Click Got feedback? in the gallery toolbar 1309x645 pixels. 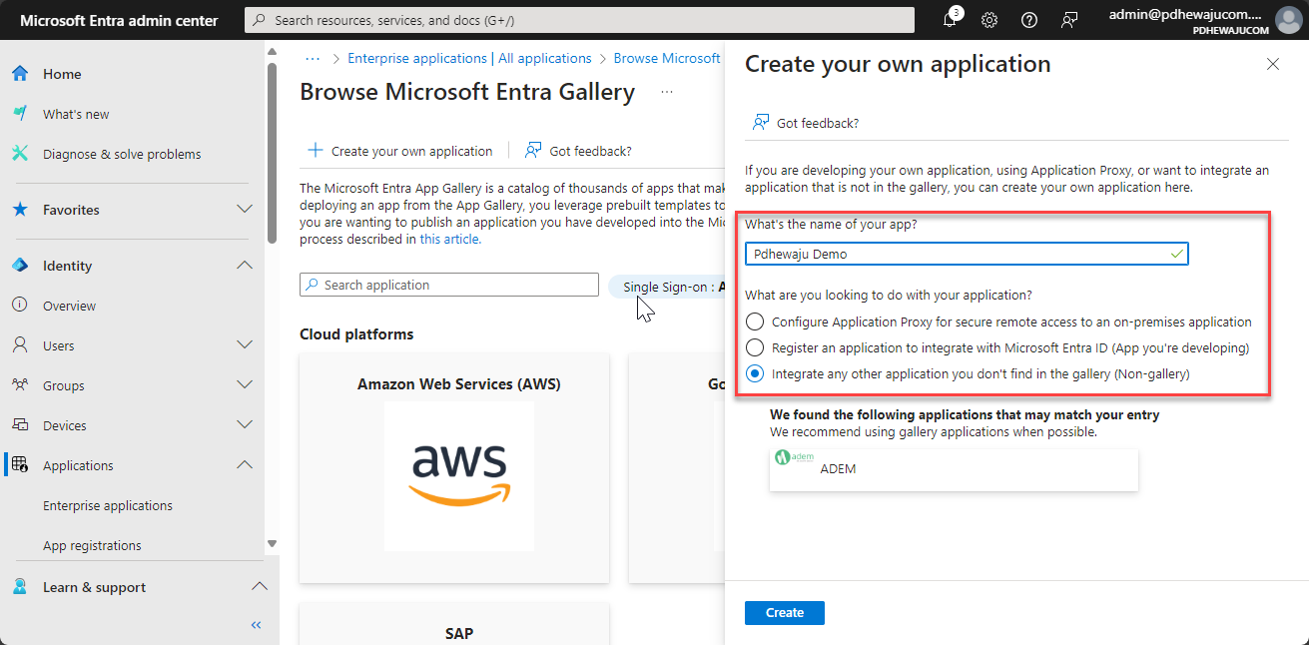[x=578, y=151]
